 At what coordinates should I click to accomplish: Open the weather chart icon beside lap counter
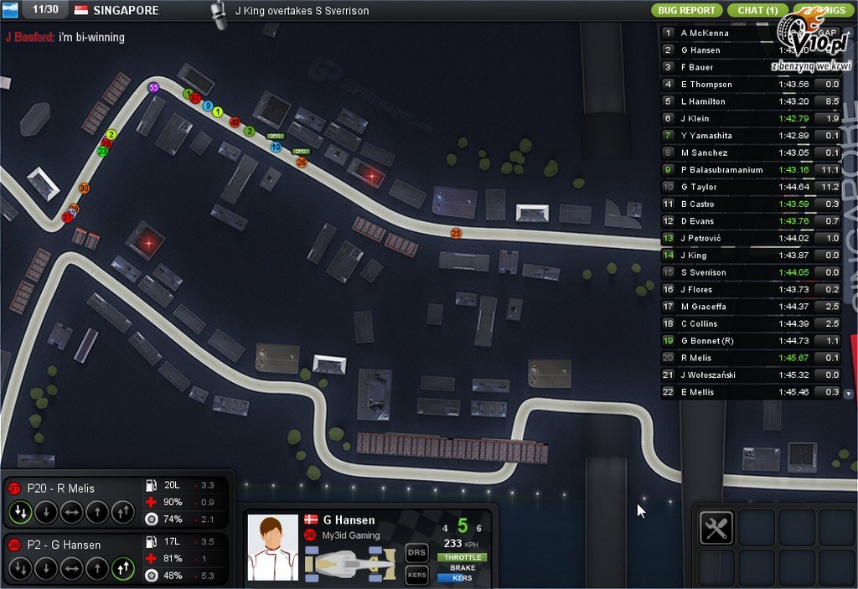[x=10, y=9]
